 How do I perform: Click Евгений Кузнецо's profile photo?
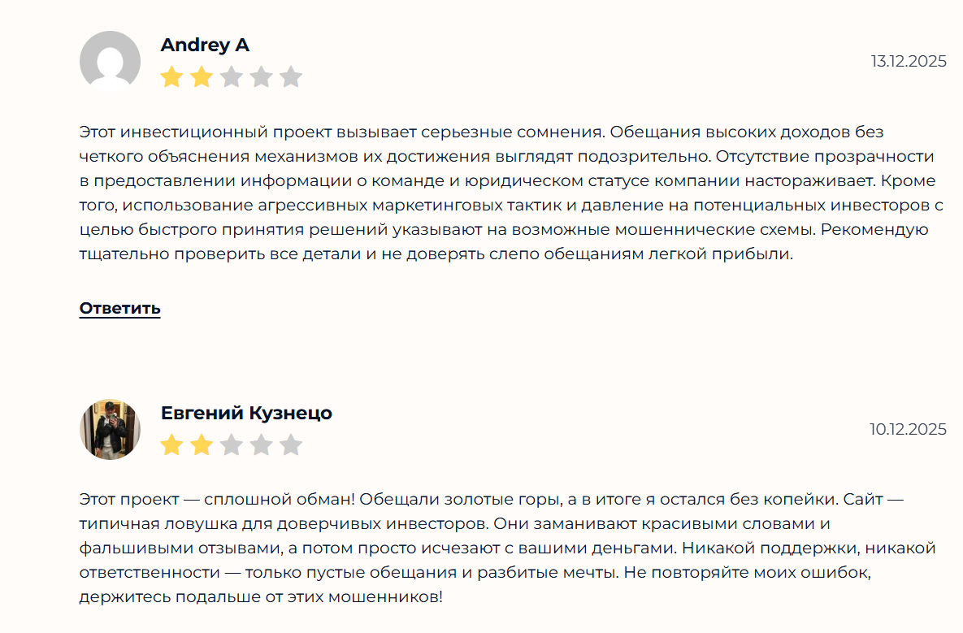[x=110, y=429]
